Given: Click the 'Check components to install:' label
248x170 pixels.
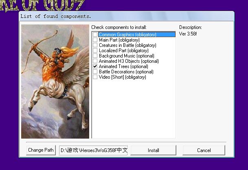Looking at the screenshot, I should point(119,27).
